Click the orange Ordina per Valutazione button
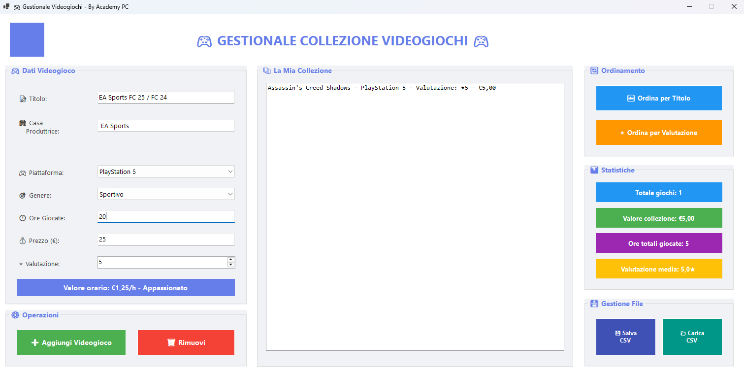This screenshot has width=744, height=377. pos(659,133)
